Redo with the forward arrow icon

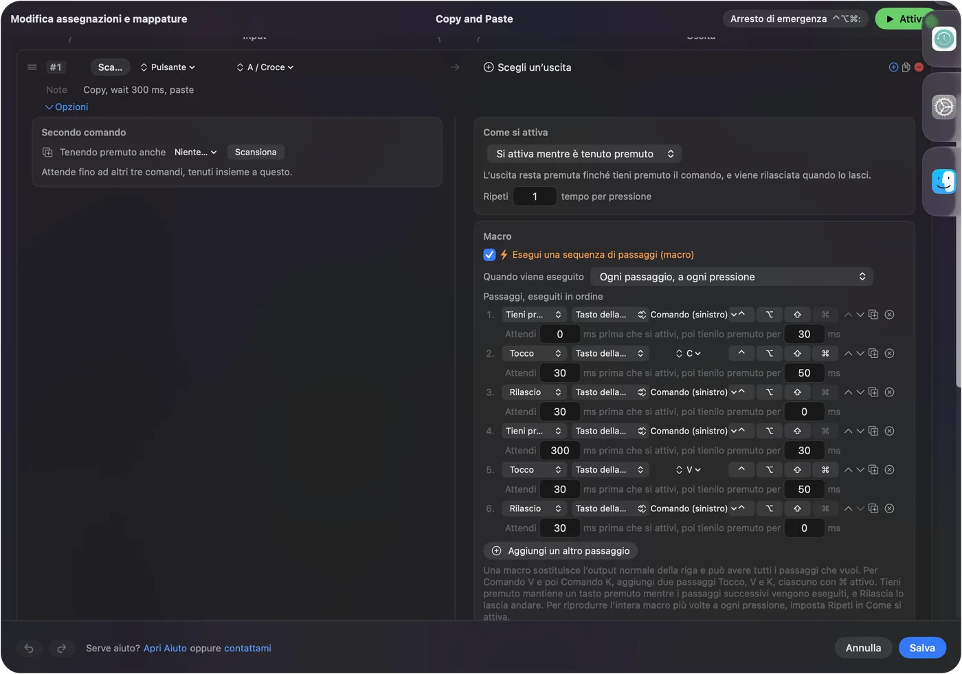tap(61, 648)
